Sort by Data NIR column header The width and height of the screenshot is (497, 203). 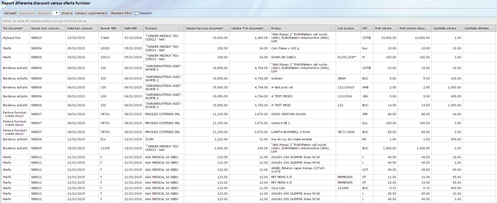coord(130,28)
